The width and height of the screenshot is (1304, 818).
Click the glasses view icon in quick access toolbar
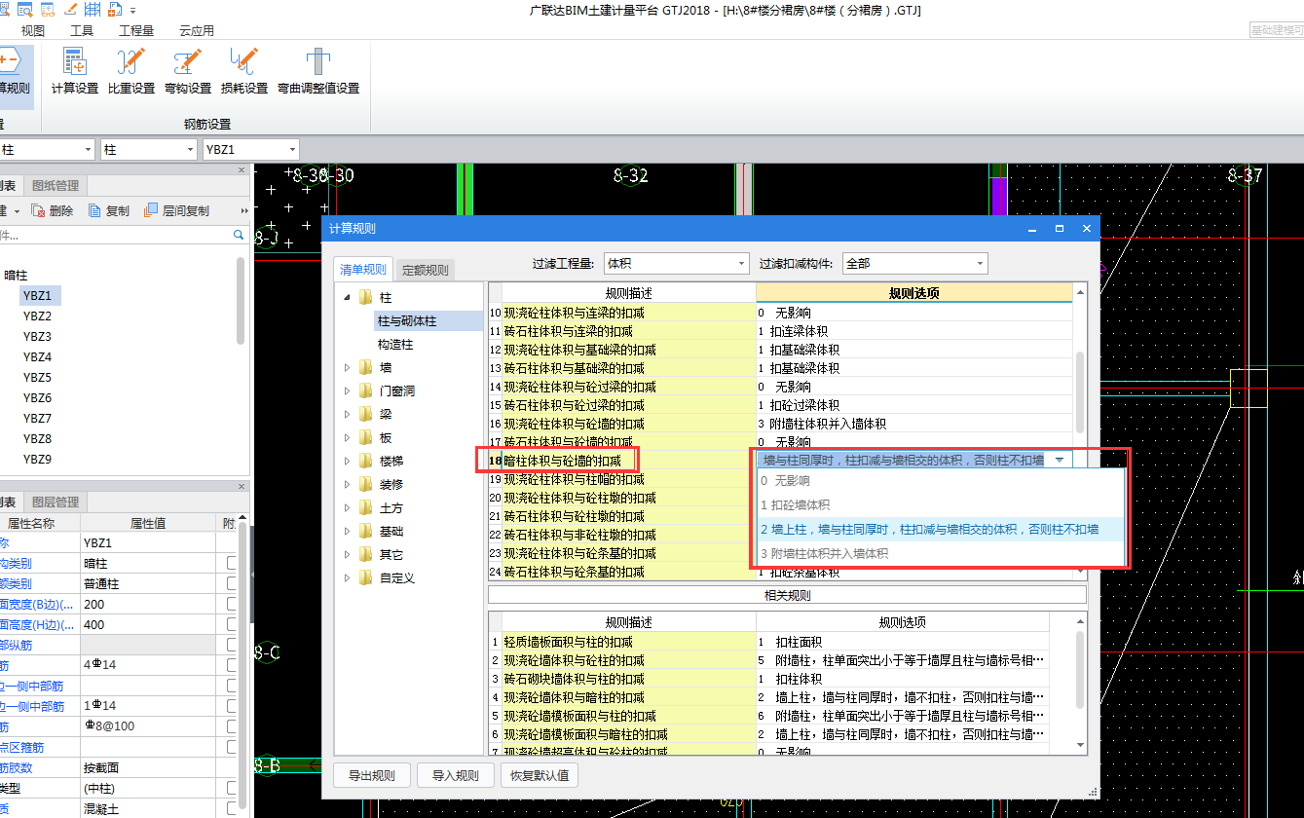coord(47,10)
